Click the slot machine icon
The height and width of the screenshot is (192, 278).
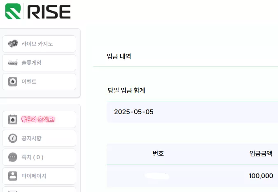13,62
